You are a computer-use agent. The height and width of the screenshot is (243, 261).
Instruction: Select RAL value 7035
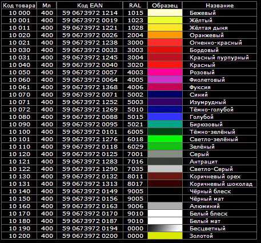(x=135, y=169)
